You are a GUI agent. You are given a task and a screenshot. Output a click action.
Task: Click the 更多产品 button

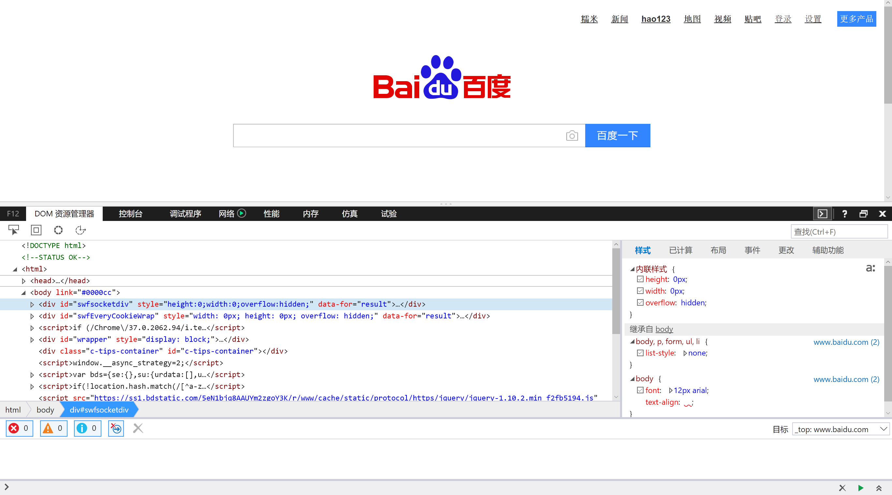coord(856,19)
